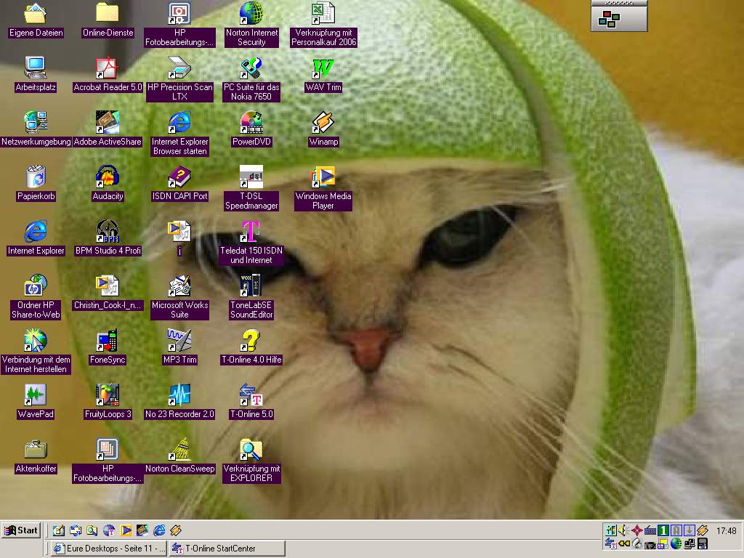This screenshot has height=558, width=744.
Task: Switch to T-Online StartCenter taskbar window
Action: [x=227, y=549]
